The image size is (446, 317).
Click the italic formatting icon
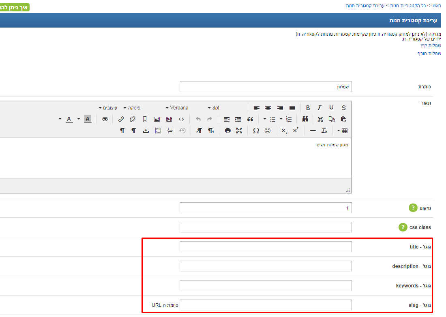click(319, 108)
